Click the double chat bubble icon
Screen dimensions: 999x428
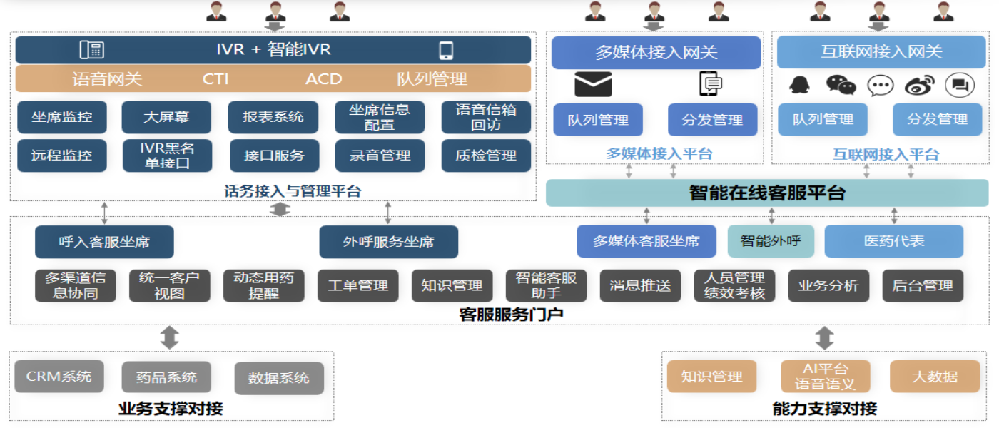point(959,86)
